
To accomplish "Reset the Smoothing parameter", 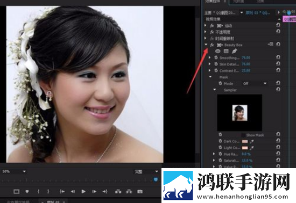I will [x=278, y=57].
